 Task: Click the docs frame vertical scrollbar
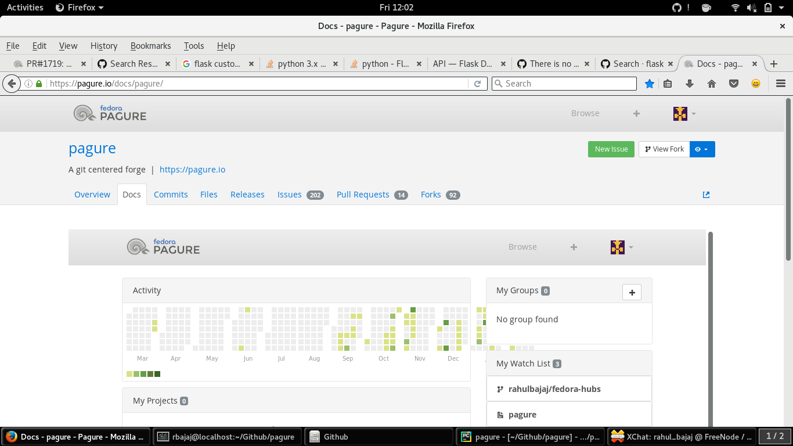coord(711,330)
